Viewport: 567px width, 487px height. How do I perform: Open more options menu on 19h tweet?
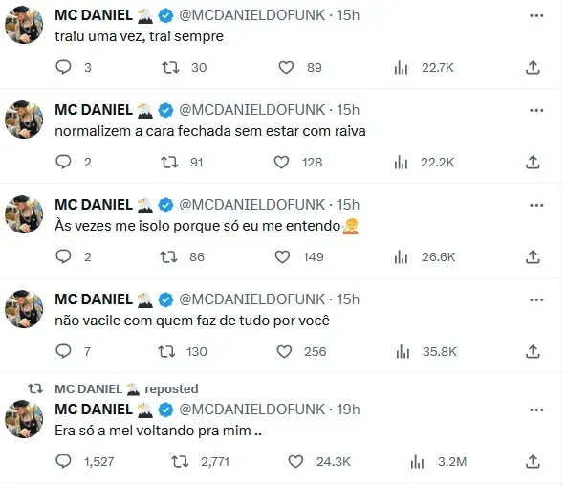tap(536, 410)
